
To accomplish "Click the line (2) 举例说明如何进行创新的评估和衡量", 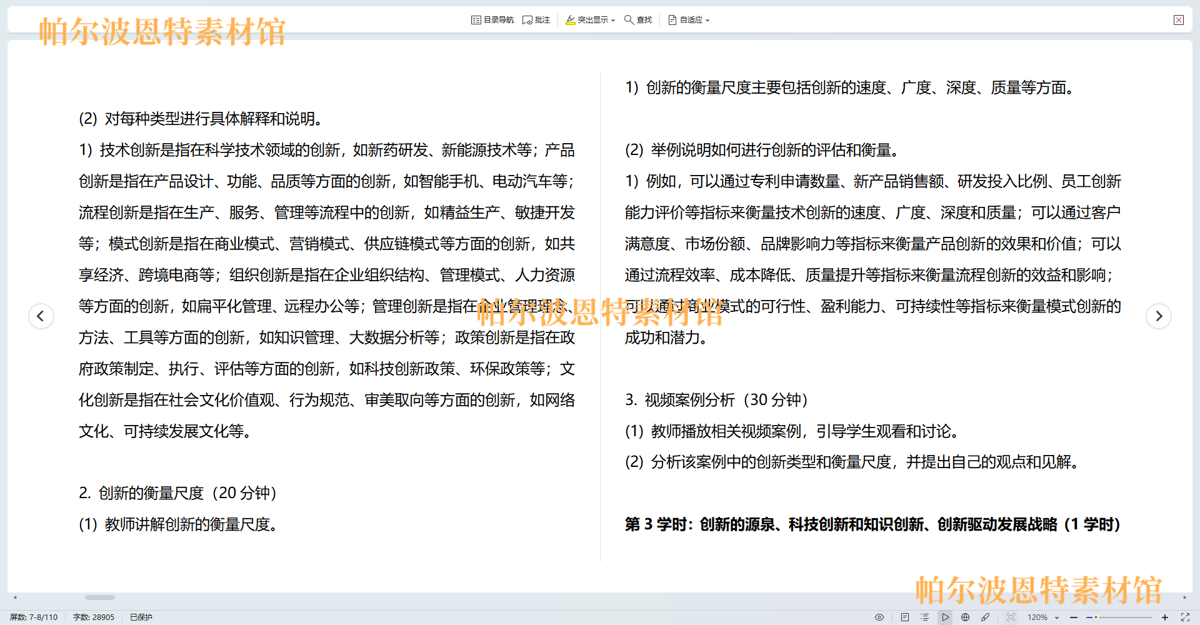I will 762,150.
